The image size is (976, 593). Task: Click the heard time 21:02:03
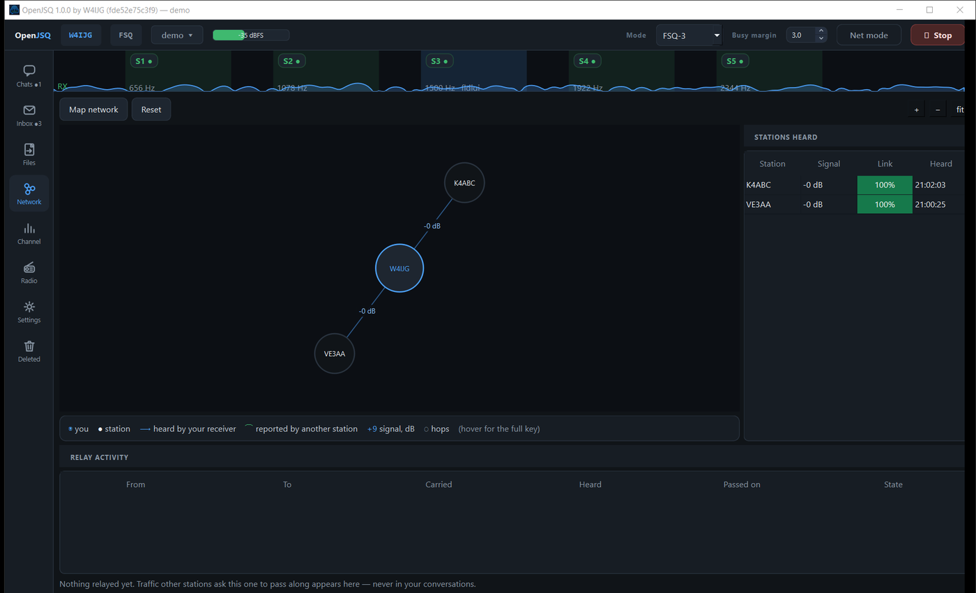(930, 185)
